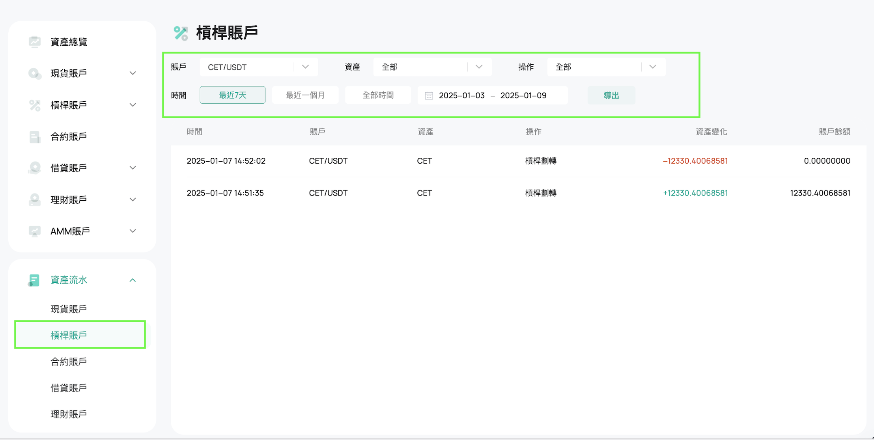Click the 賬戶餘額 column header
This screenshot has width=874, height=440.
tap(834, 132)
